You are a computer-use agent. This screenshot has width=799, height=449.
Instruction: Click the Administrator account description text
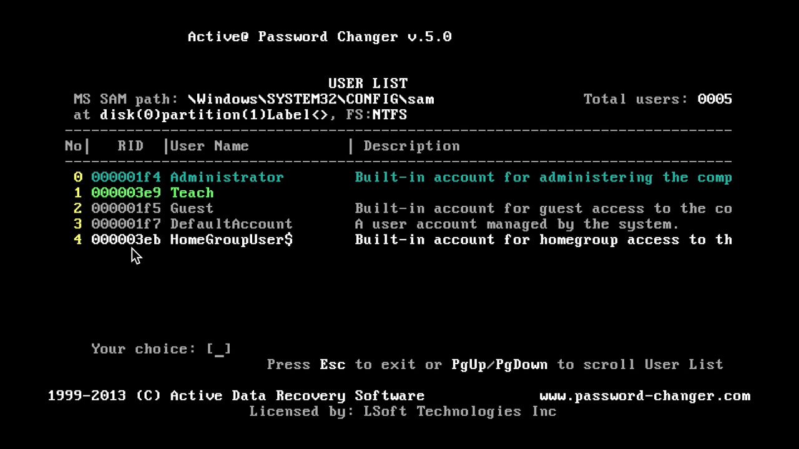coord(543,177)
